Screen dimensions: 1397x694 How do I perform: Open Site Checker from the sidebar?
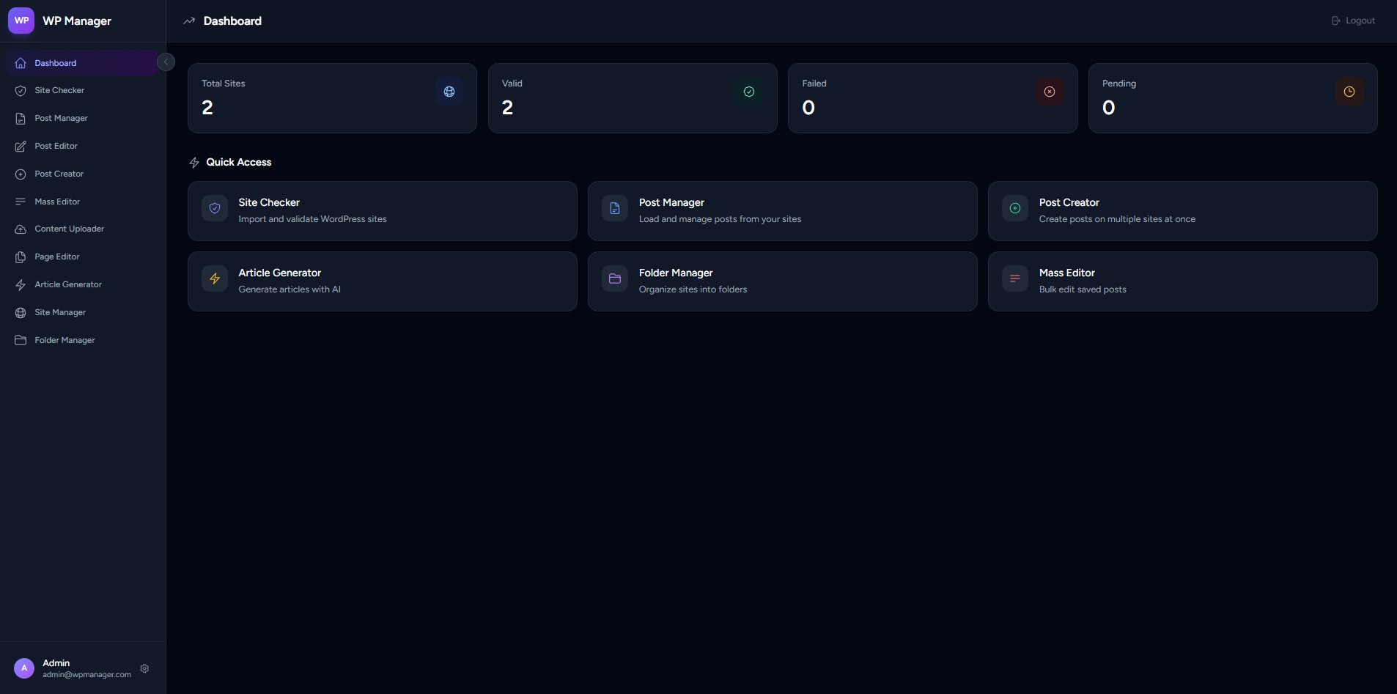(x=82, y=91)
